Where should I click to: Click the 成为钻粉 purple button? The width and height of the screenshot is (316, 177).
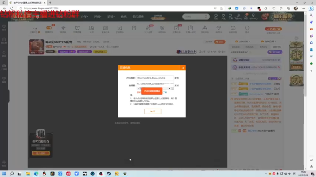coord(275,52)
